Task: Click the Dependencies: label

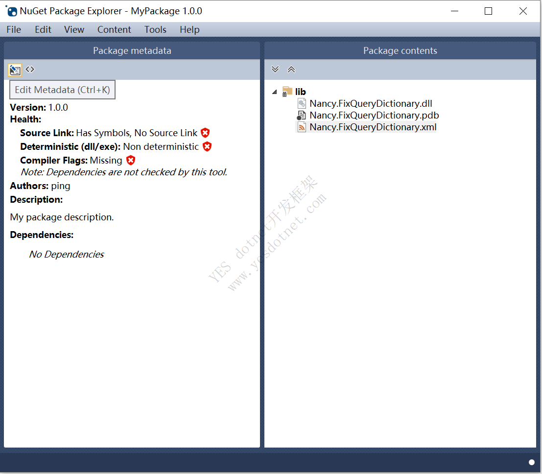Action: pos(42,235)
